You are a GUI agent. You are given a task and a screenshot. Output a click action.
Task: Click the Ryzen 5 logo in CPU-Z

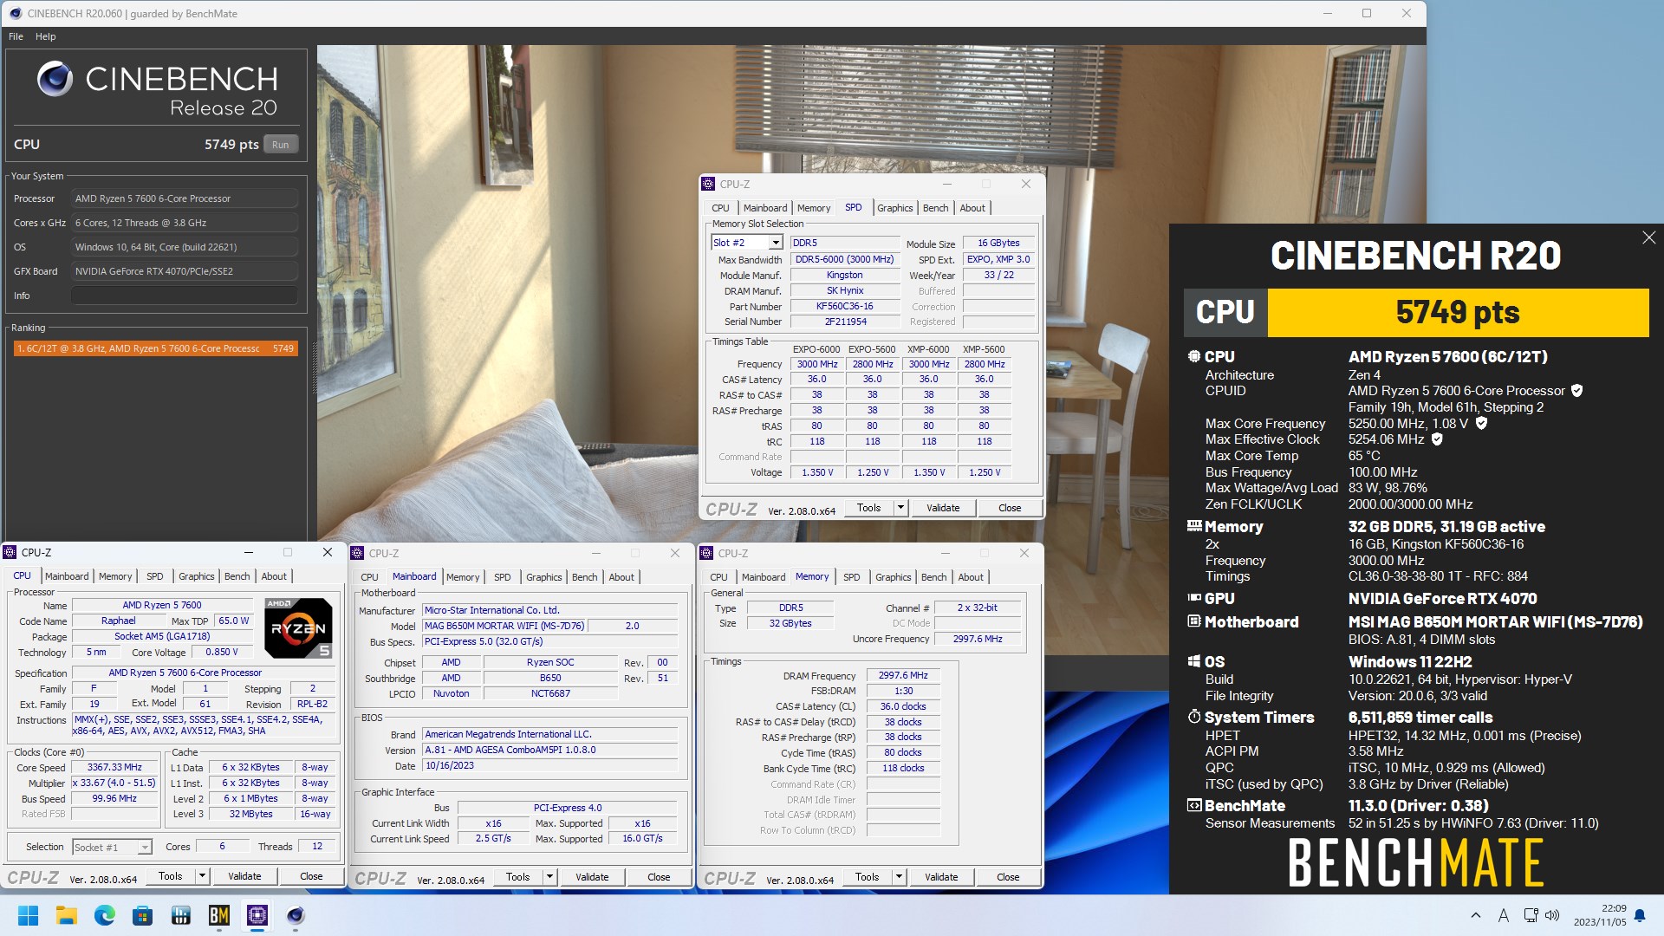pos(298,627)
